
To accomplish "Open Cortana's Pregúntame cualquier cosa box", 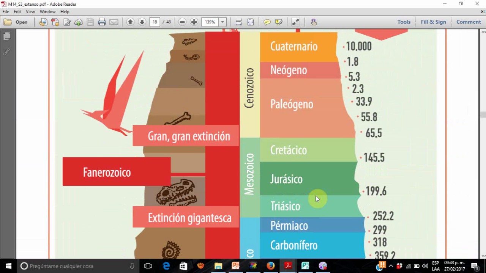I will (x=61, y=266).
